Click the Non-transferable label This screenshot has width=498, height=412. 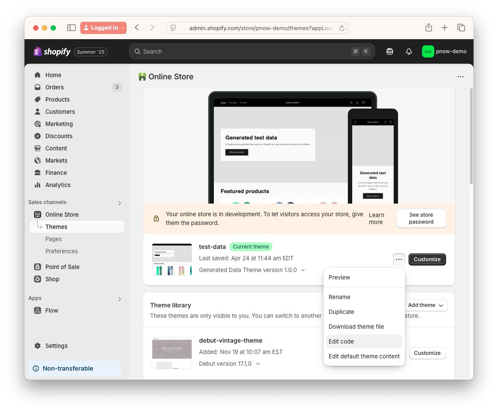(68, 368)
